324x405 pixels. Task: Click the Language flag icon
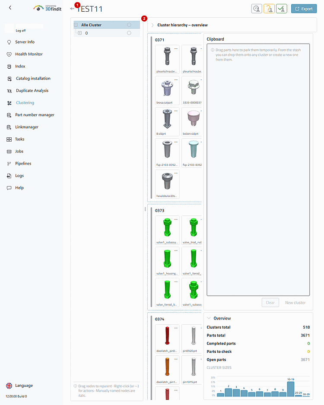pos(9,386)
